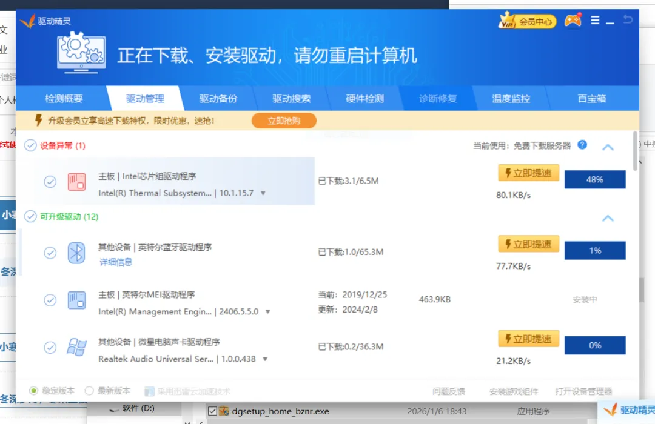Screen dimensions: 655x424
Task: Open the hamburger main menu
Action: (x=596, y=20)
